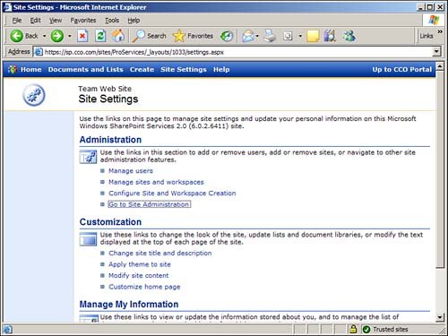The height and width of the screenshot is (336, 448).
Task: Click the status bar page icon
Action: [8, 330]
